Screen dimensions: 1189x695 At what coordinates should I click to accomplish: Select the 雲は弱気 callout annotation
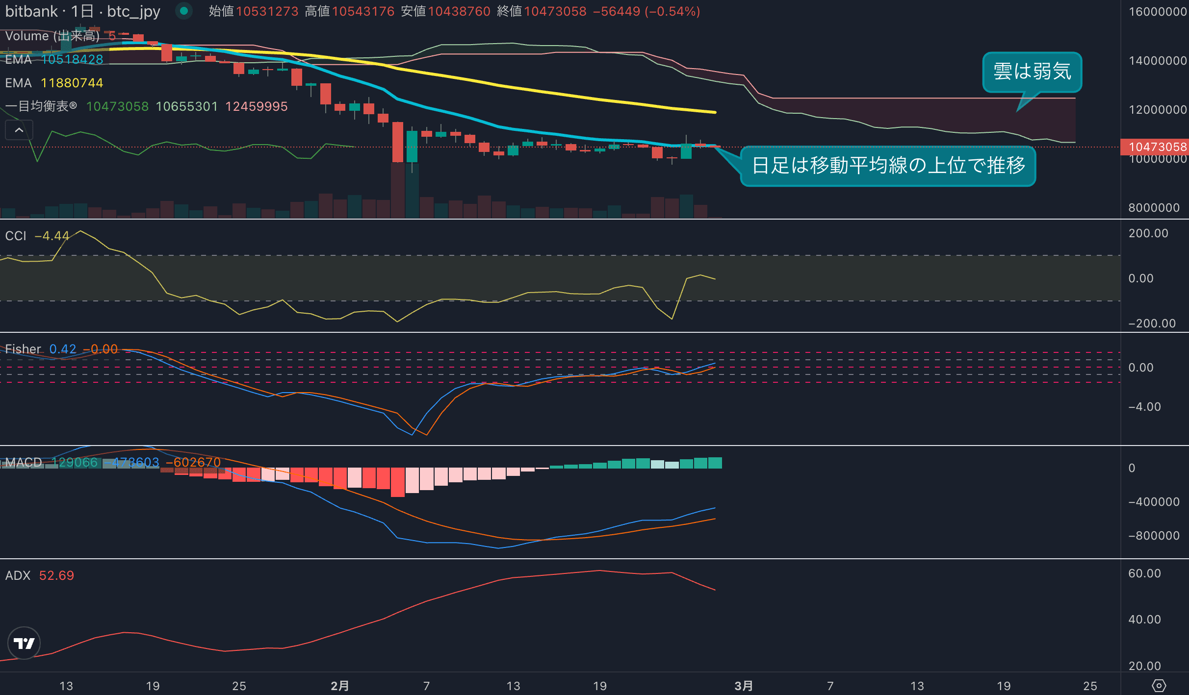[1032, 72]
